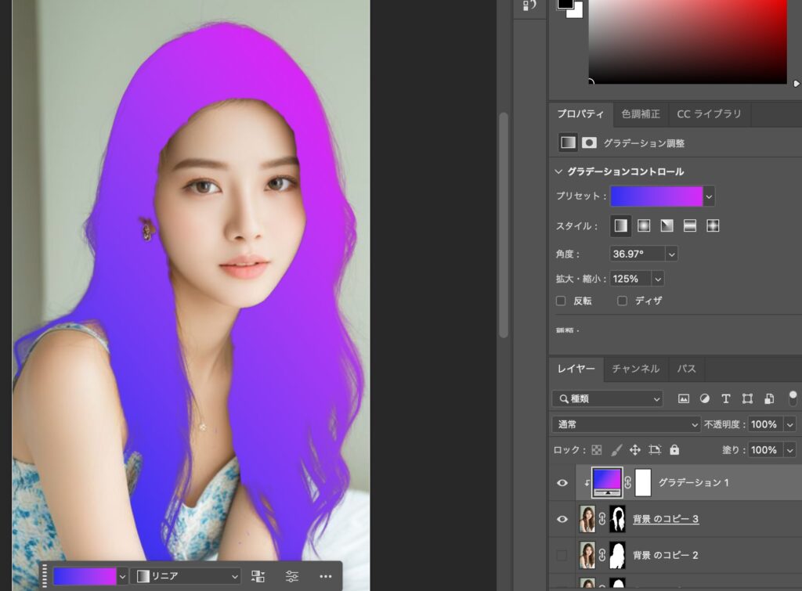
Task: Open the properties sliders icon in bottom bar
Action: [292, 576]
